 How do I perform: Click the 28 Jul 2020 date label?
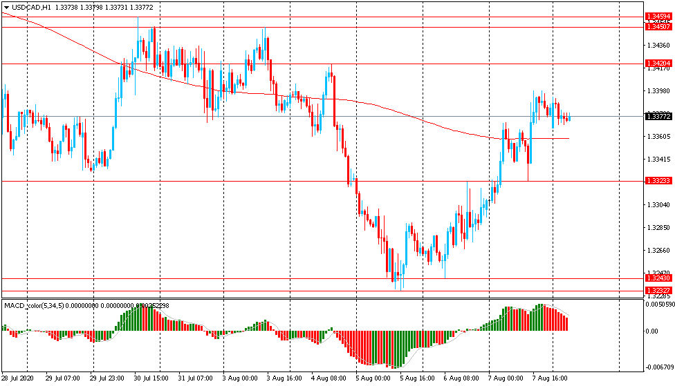tap(19, 378)
